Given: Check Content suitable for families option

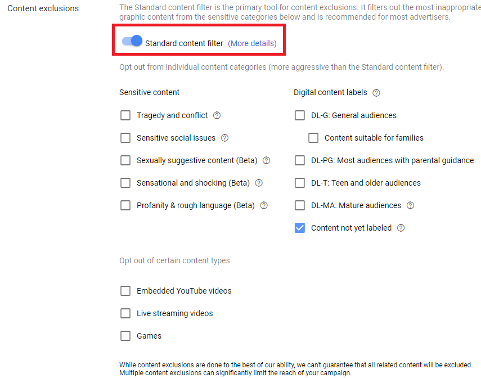Looking at the screenshot, I should click(x=313, y=138).
